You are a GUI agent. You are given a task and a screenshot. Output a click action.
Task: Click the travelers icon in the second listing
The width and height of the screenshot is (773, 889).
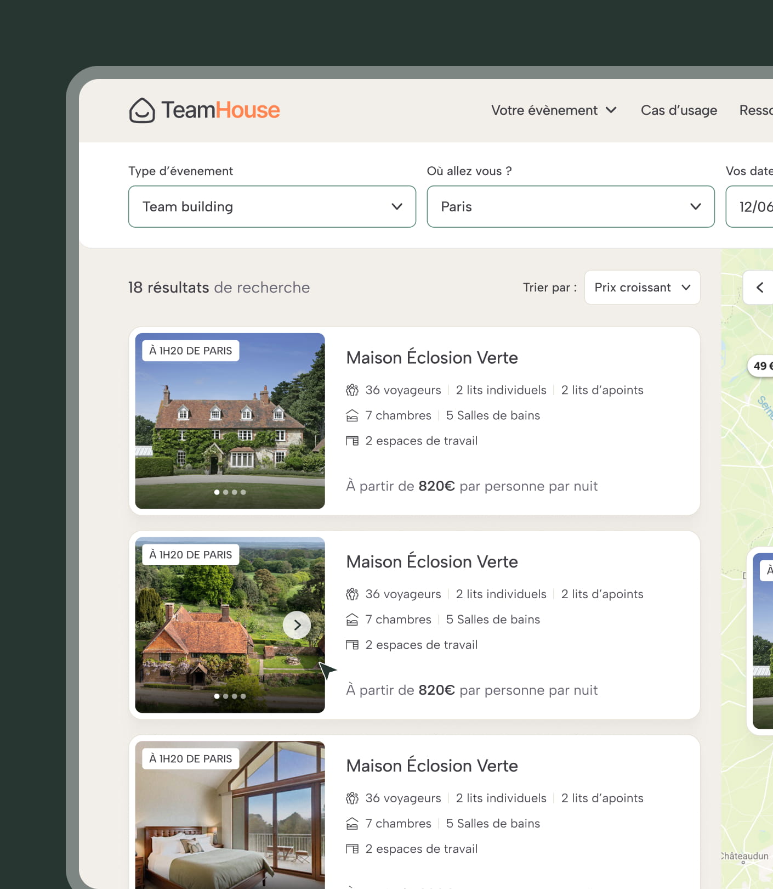point(352,594)
